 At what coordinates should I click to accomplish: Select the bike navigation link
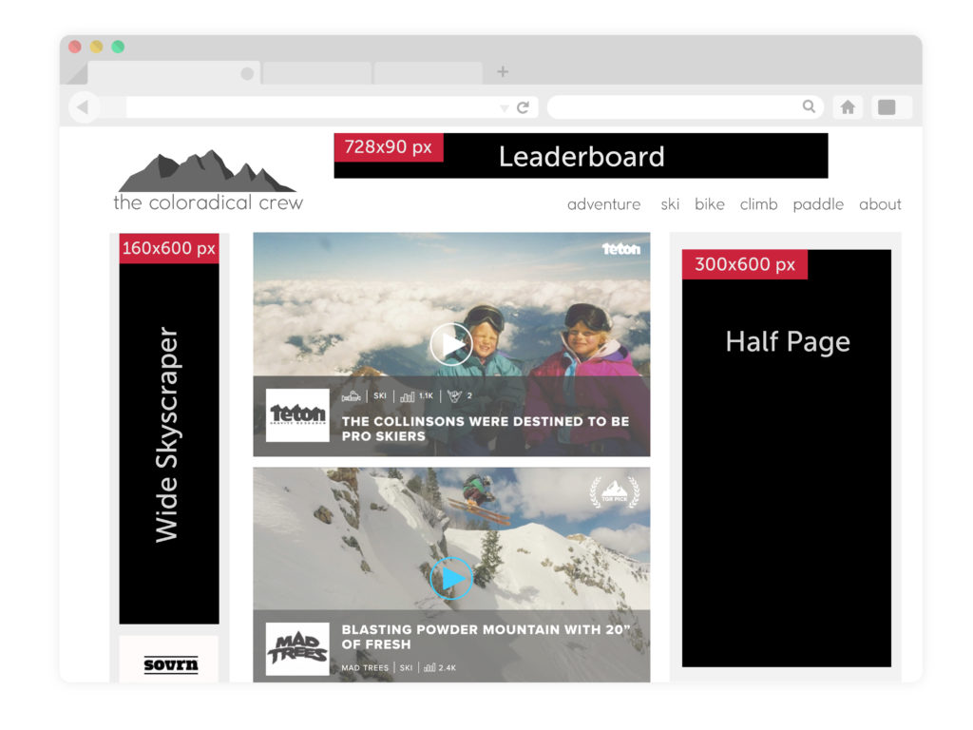709,204
